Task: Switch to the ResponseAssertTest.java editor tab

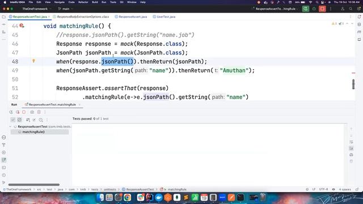Action: (x=29, y=16)
